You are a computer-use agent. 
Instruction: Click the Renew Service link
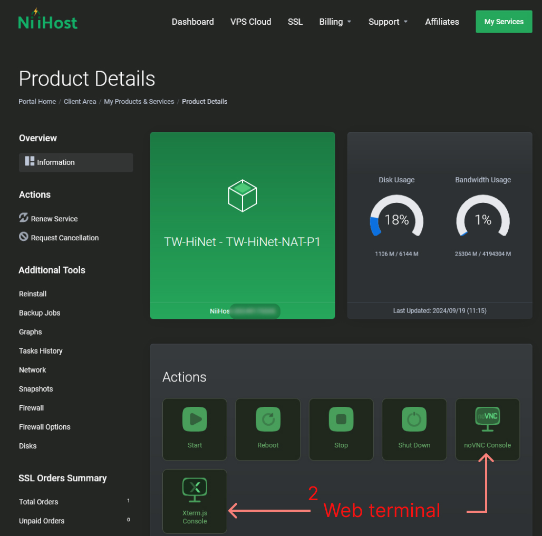(x=54, y=219)
